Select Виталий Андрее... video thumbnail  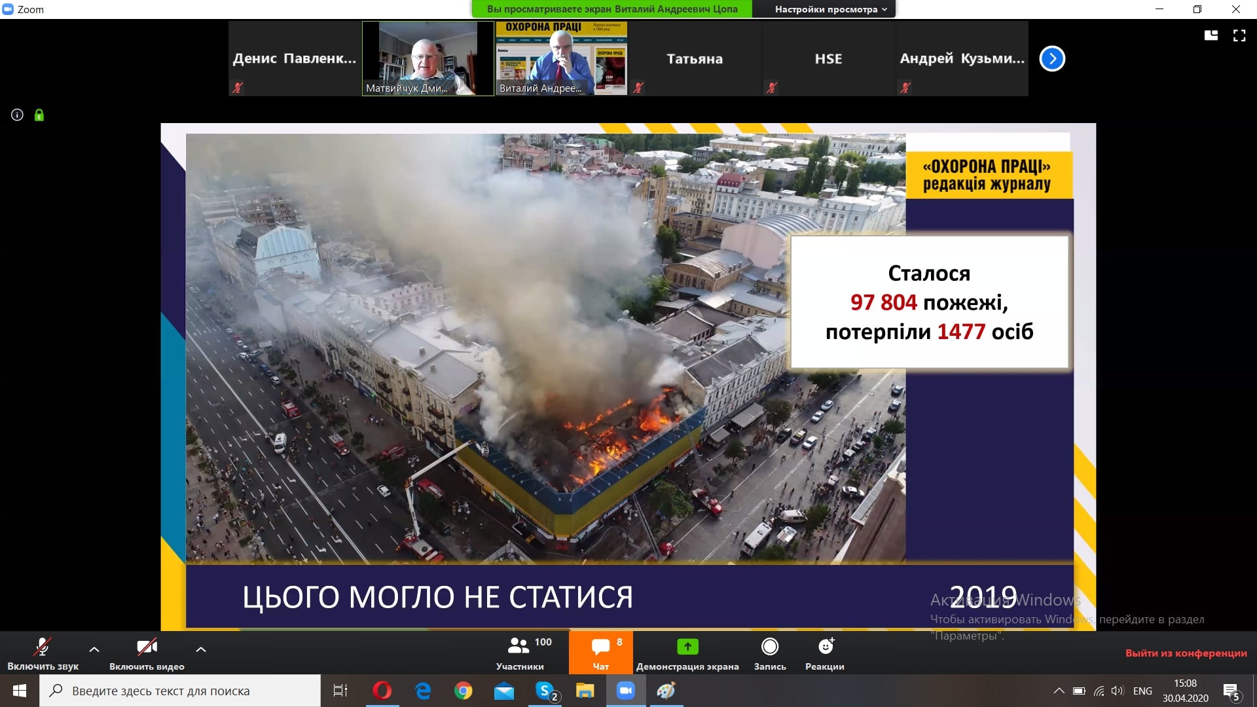[x=562, y=59]
